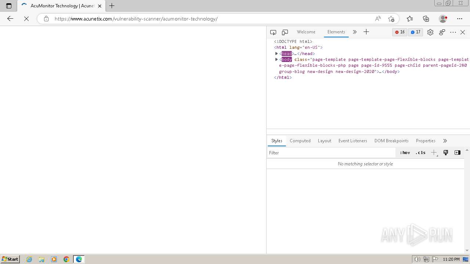
Task: Toggle the :hov element state panel
Action: [x=405, y=153]
